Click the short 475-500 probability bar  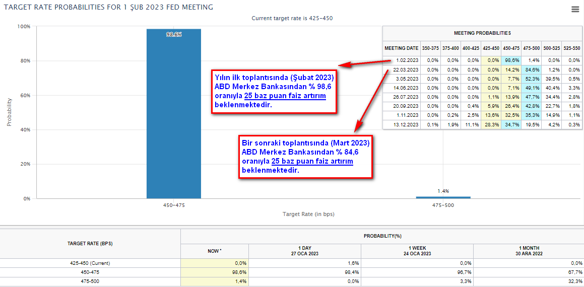pos(443,197)
